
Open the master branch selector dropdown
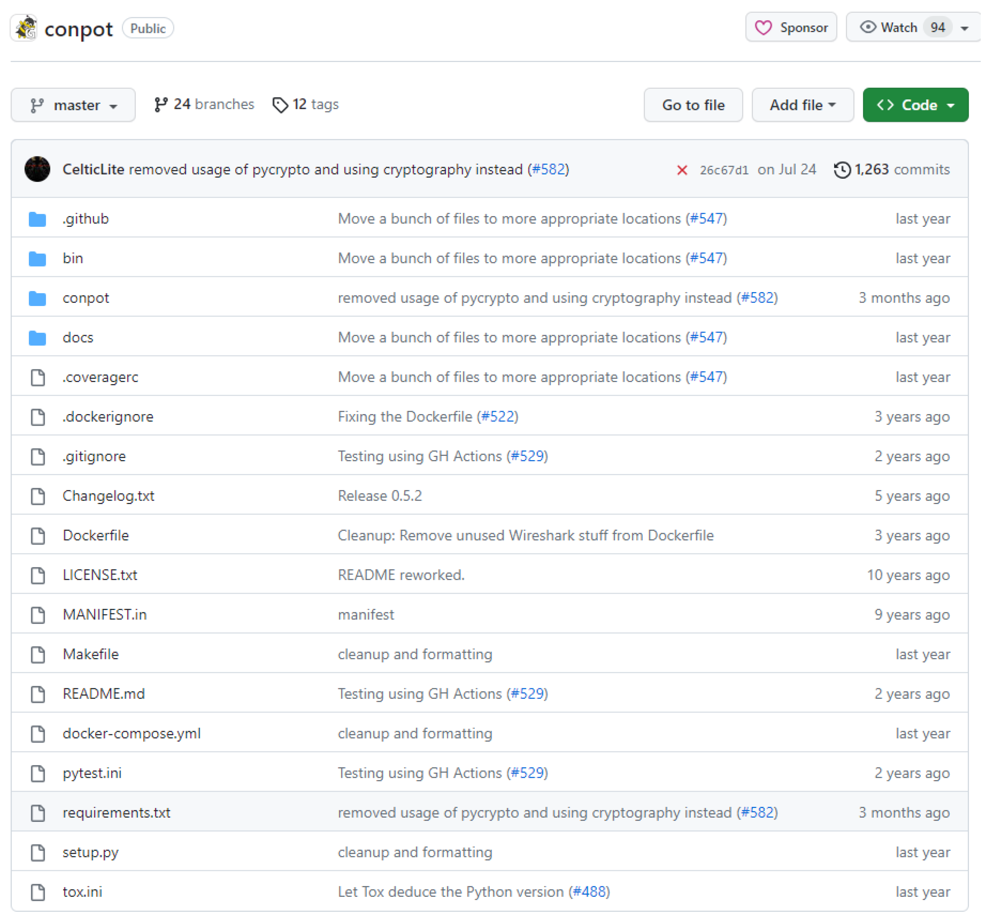point(73,105)
